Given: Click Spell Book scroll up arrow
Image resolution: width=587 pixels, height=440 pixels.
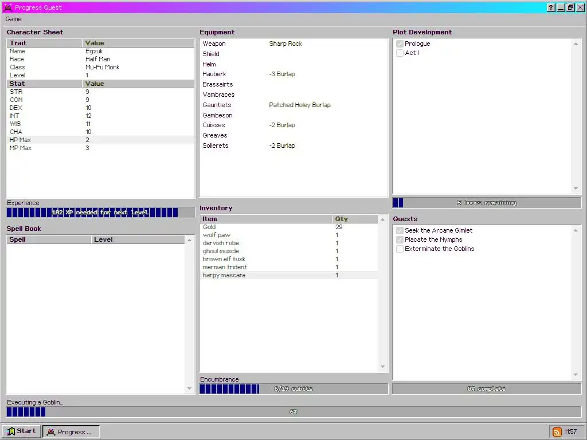Looking at the screenshot, I should [x=189, y=240].
